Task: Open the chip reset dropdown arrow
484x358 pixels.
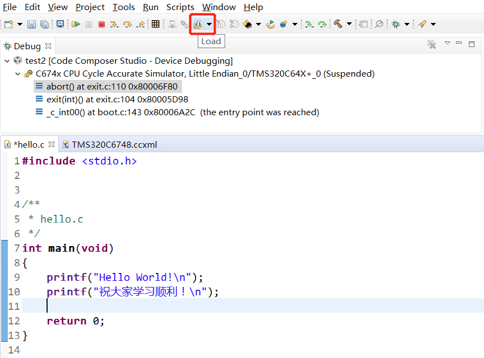Action: [258, 24]
